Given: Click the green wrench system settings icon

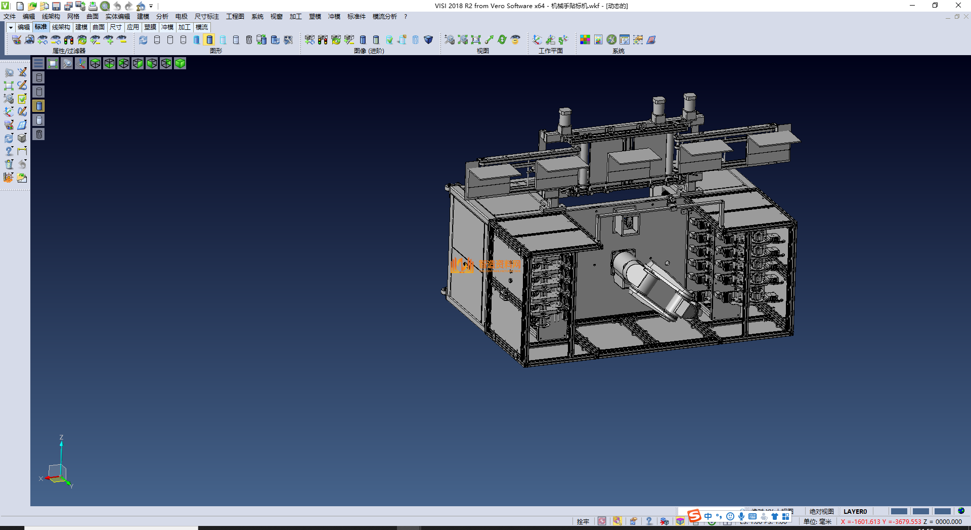Looking at the screenshot, I should click(x=611, y=39).
